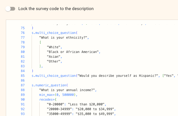Image resolution: width=178 pixels, height=116 pixels.
Task: Place cursor on "What is your ethnicity?" string
Action: pyautogui.click(x=63, y=38)
